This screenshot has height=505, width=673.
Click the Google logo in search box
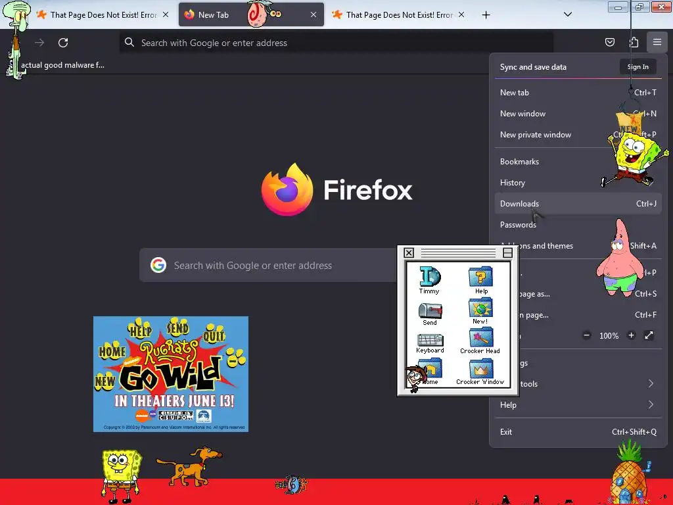tap(158, 265)
